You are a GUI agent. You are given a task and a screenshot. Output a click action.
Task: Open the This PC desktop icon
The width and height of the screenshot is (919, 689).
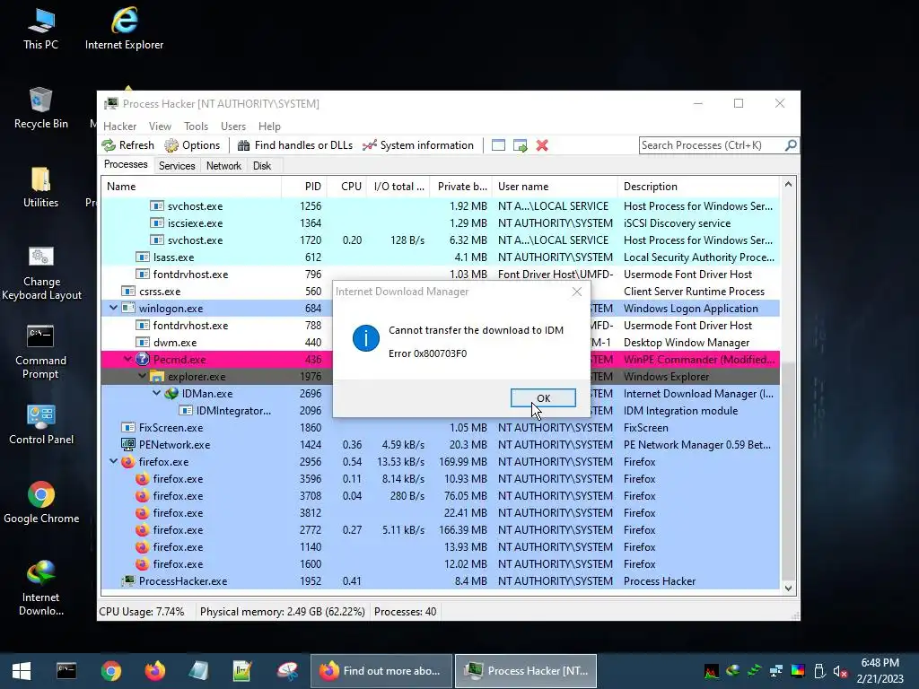[40, 29]
